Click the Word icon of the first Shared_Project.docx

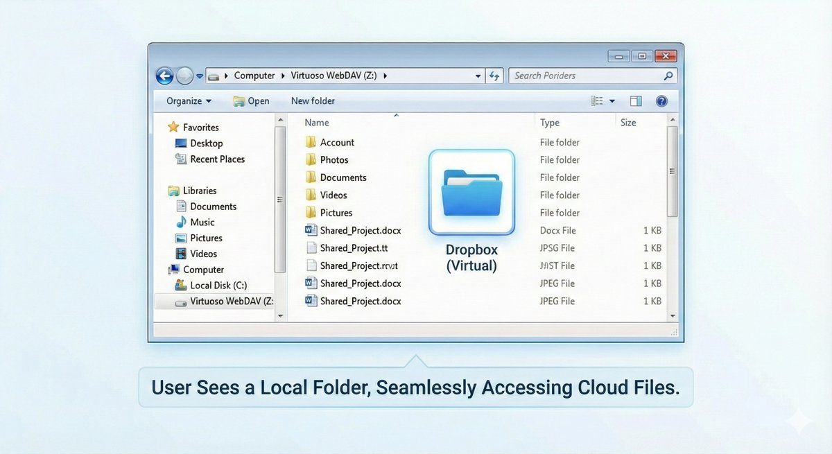pos(310,230)
